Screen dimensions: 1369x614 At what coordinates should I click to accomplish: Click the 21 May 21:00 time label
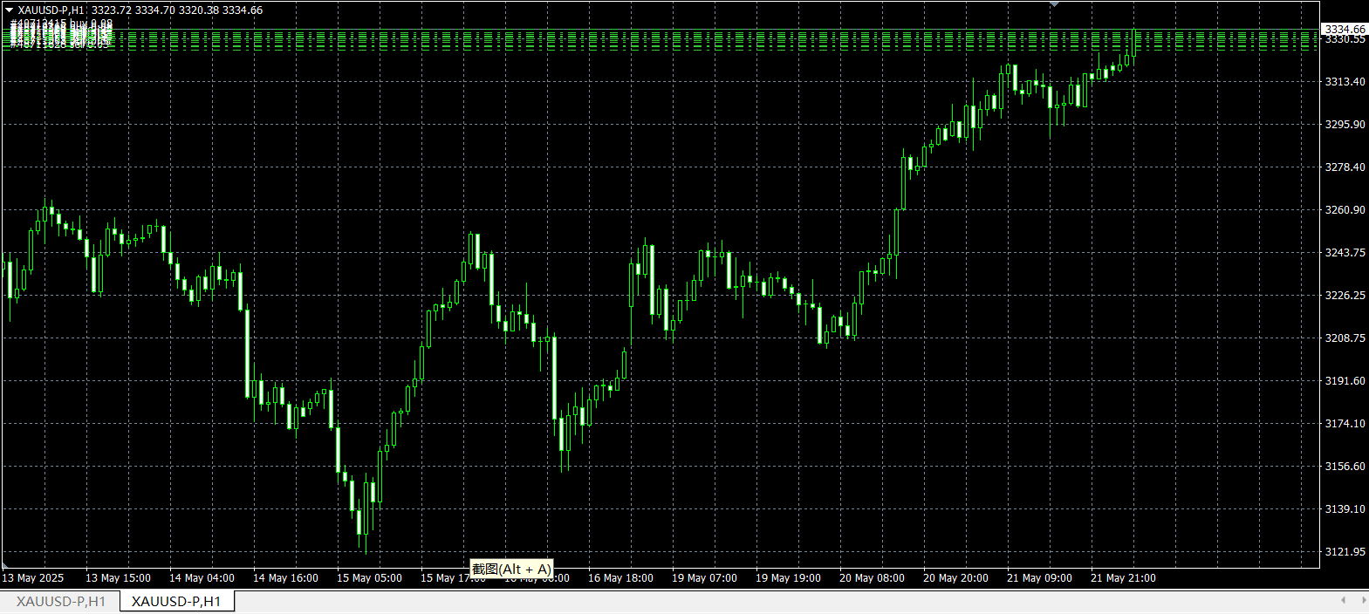1123,578
